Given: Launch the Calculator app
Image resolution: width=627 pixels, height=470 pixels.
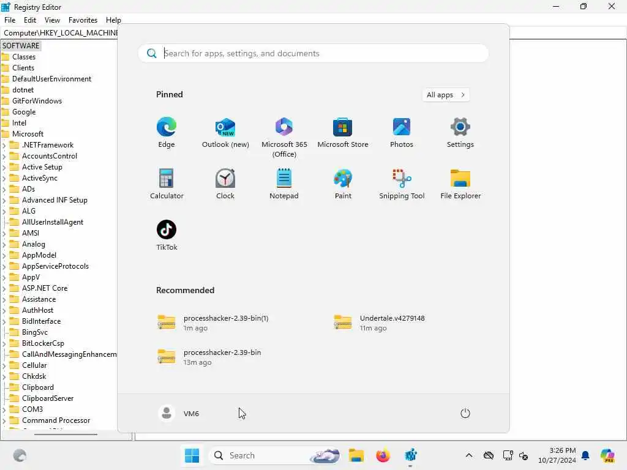Looking at the screenshot, I should [167, 184].
